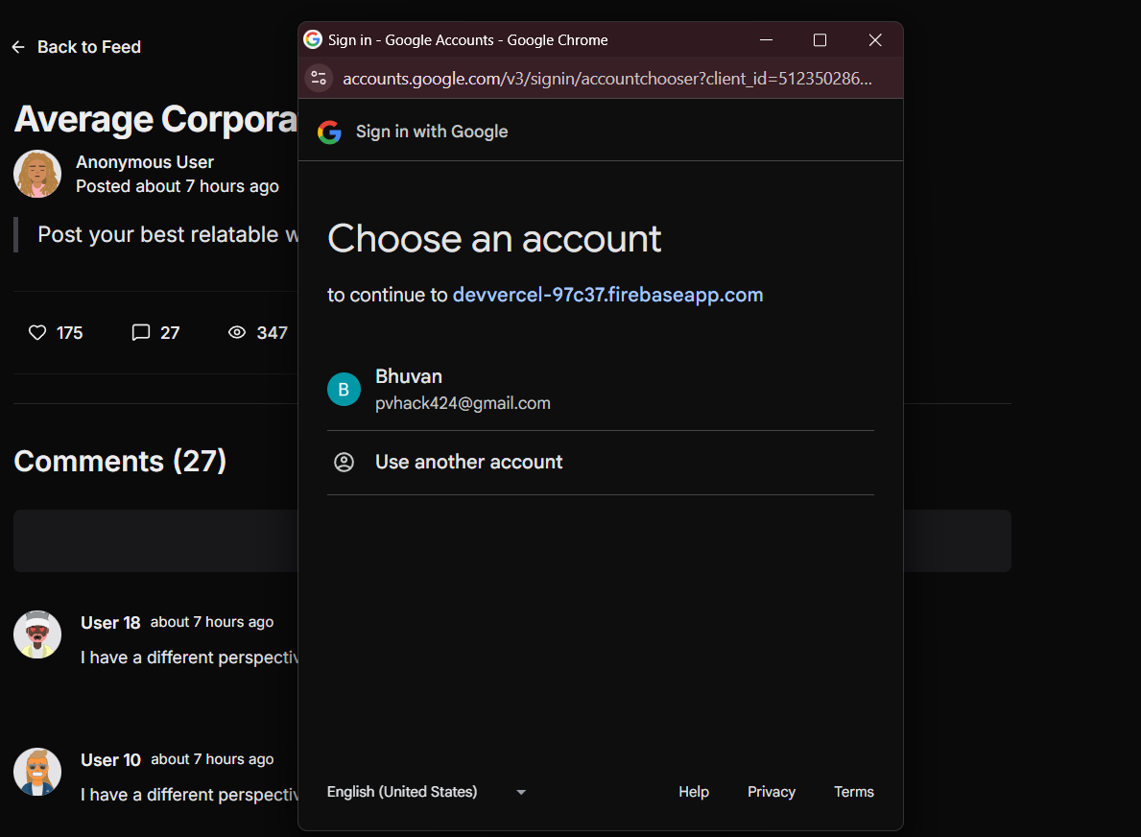This screenshot has width=1141, height=837.
Task: Click the Back to Feed arrow icon
Action: click(x=18, y=47)
